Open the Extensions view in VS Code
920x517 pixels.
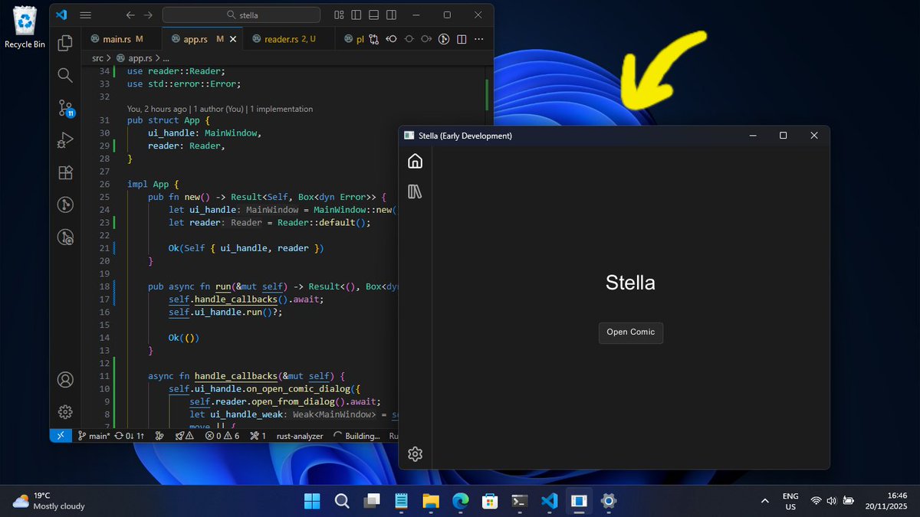[x=65, y=172]
